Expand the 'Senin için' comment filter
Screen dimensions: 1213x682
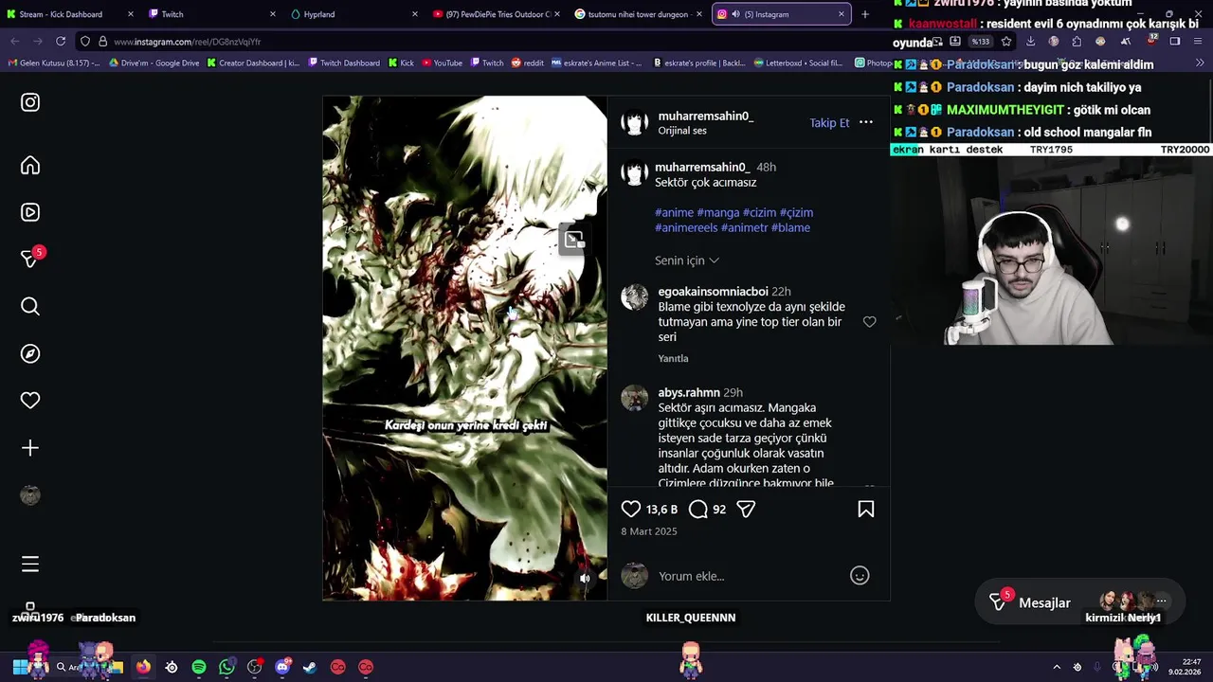[x=687, y=260]
